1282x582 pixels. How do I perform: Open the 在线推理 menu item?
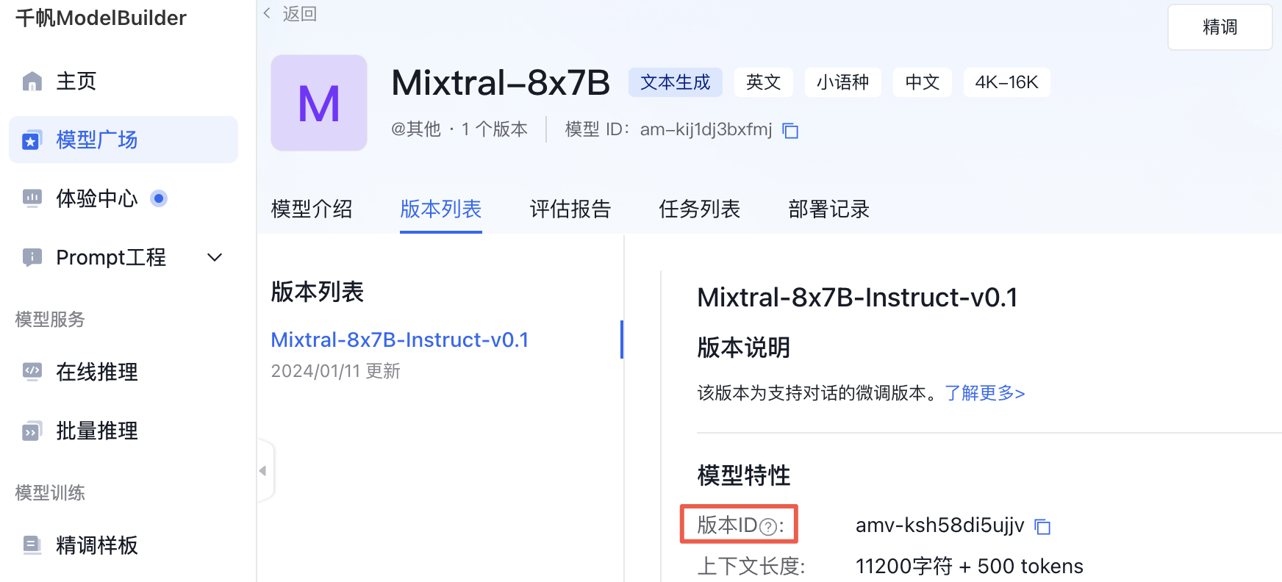[123, 372]
